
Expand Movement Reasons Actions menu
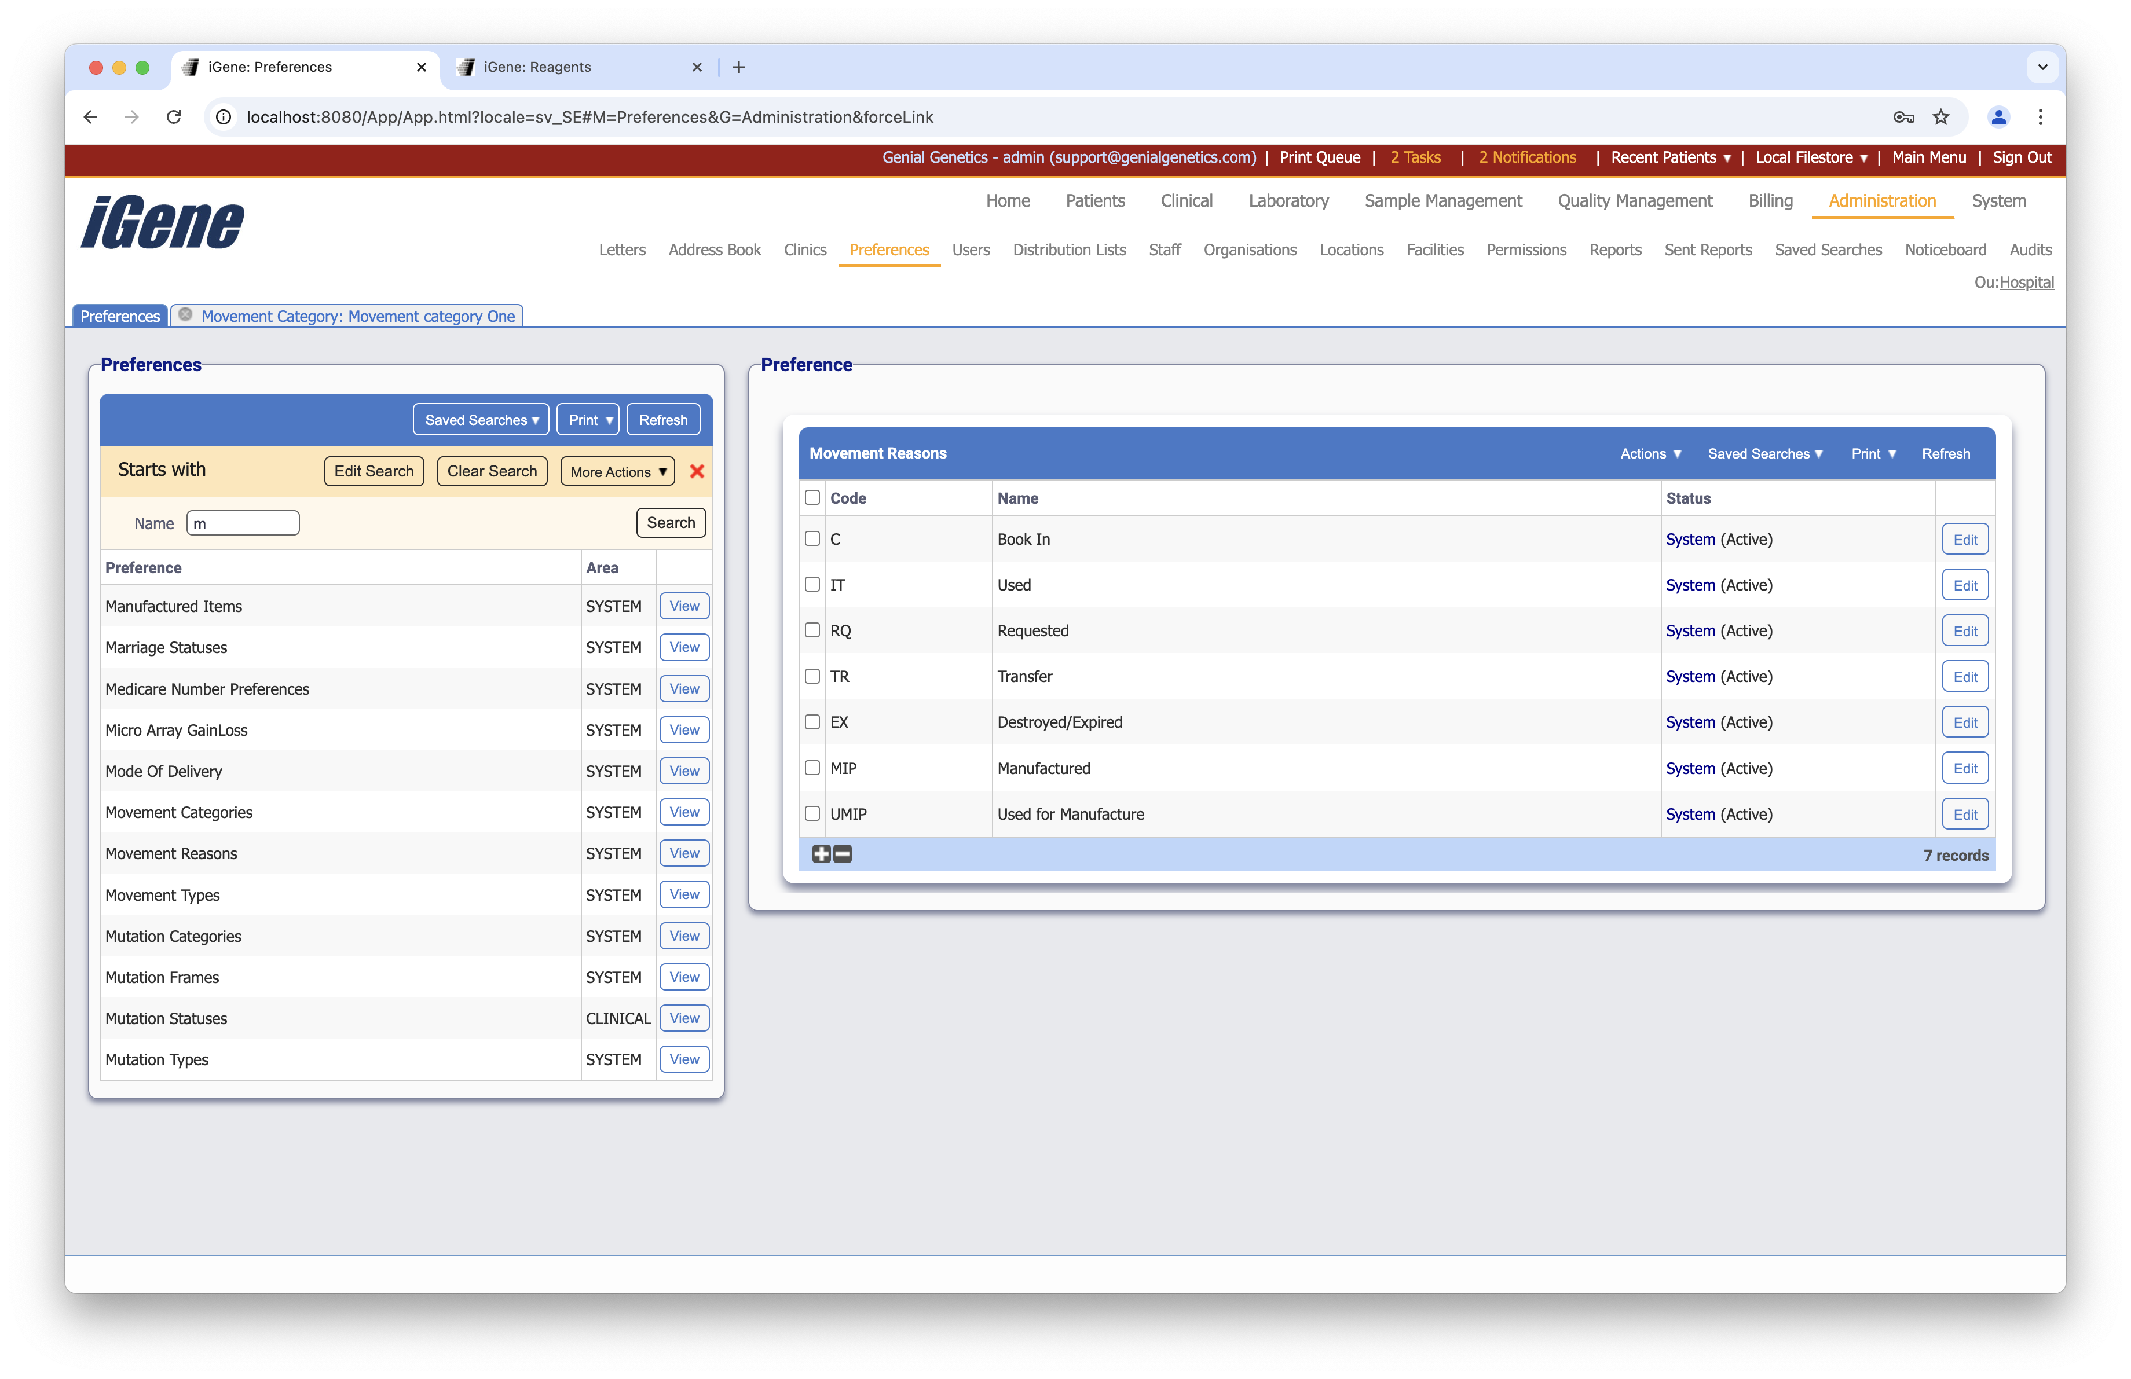(x=1650, y=454)
